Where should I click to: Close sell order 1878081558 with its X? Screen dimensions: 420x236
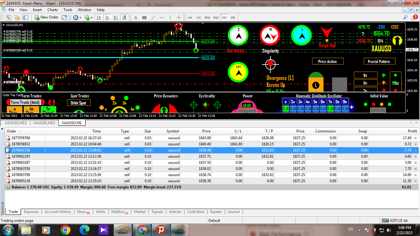[x=416, y=150]
